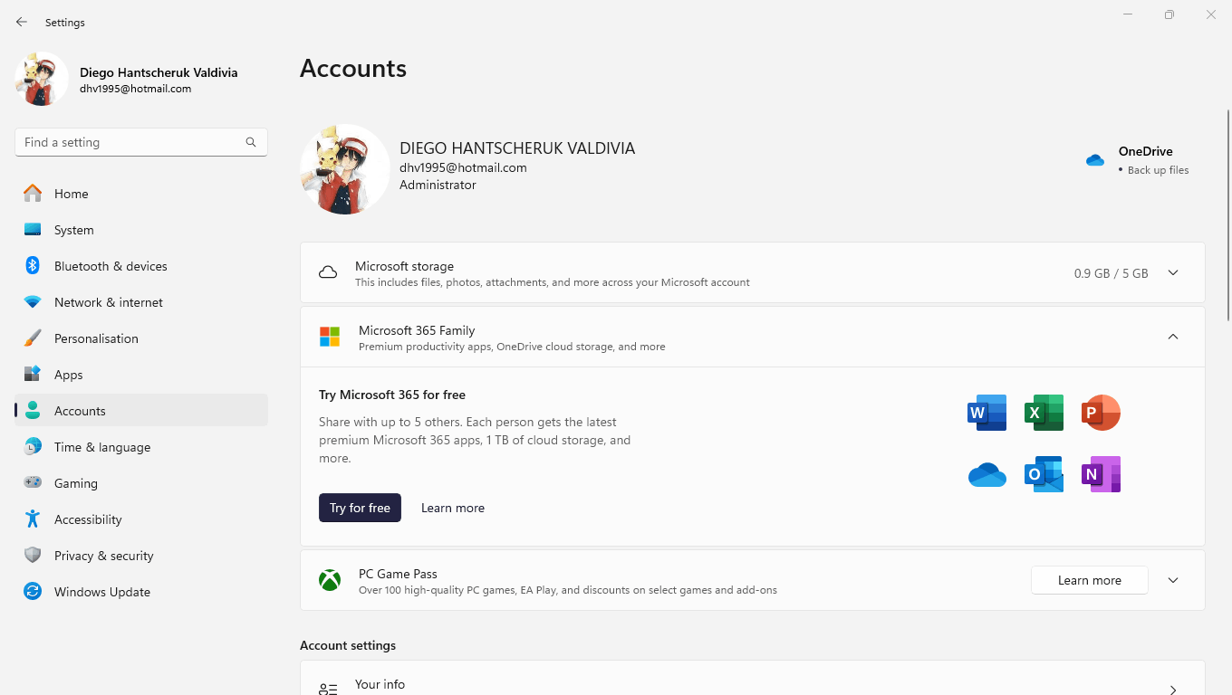Click the 0.9 GB / 5 GB storage value
This screenshot has height=695, width=1232.
1112,273
